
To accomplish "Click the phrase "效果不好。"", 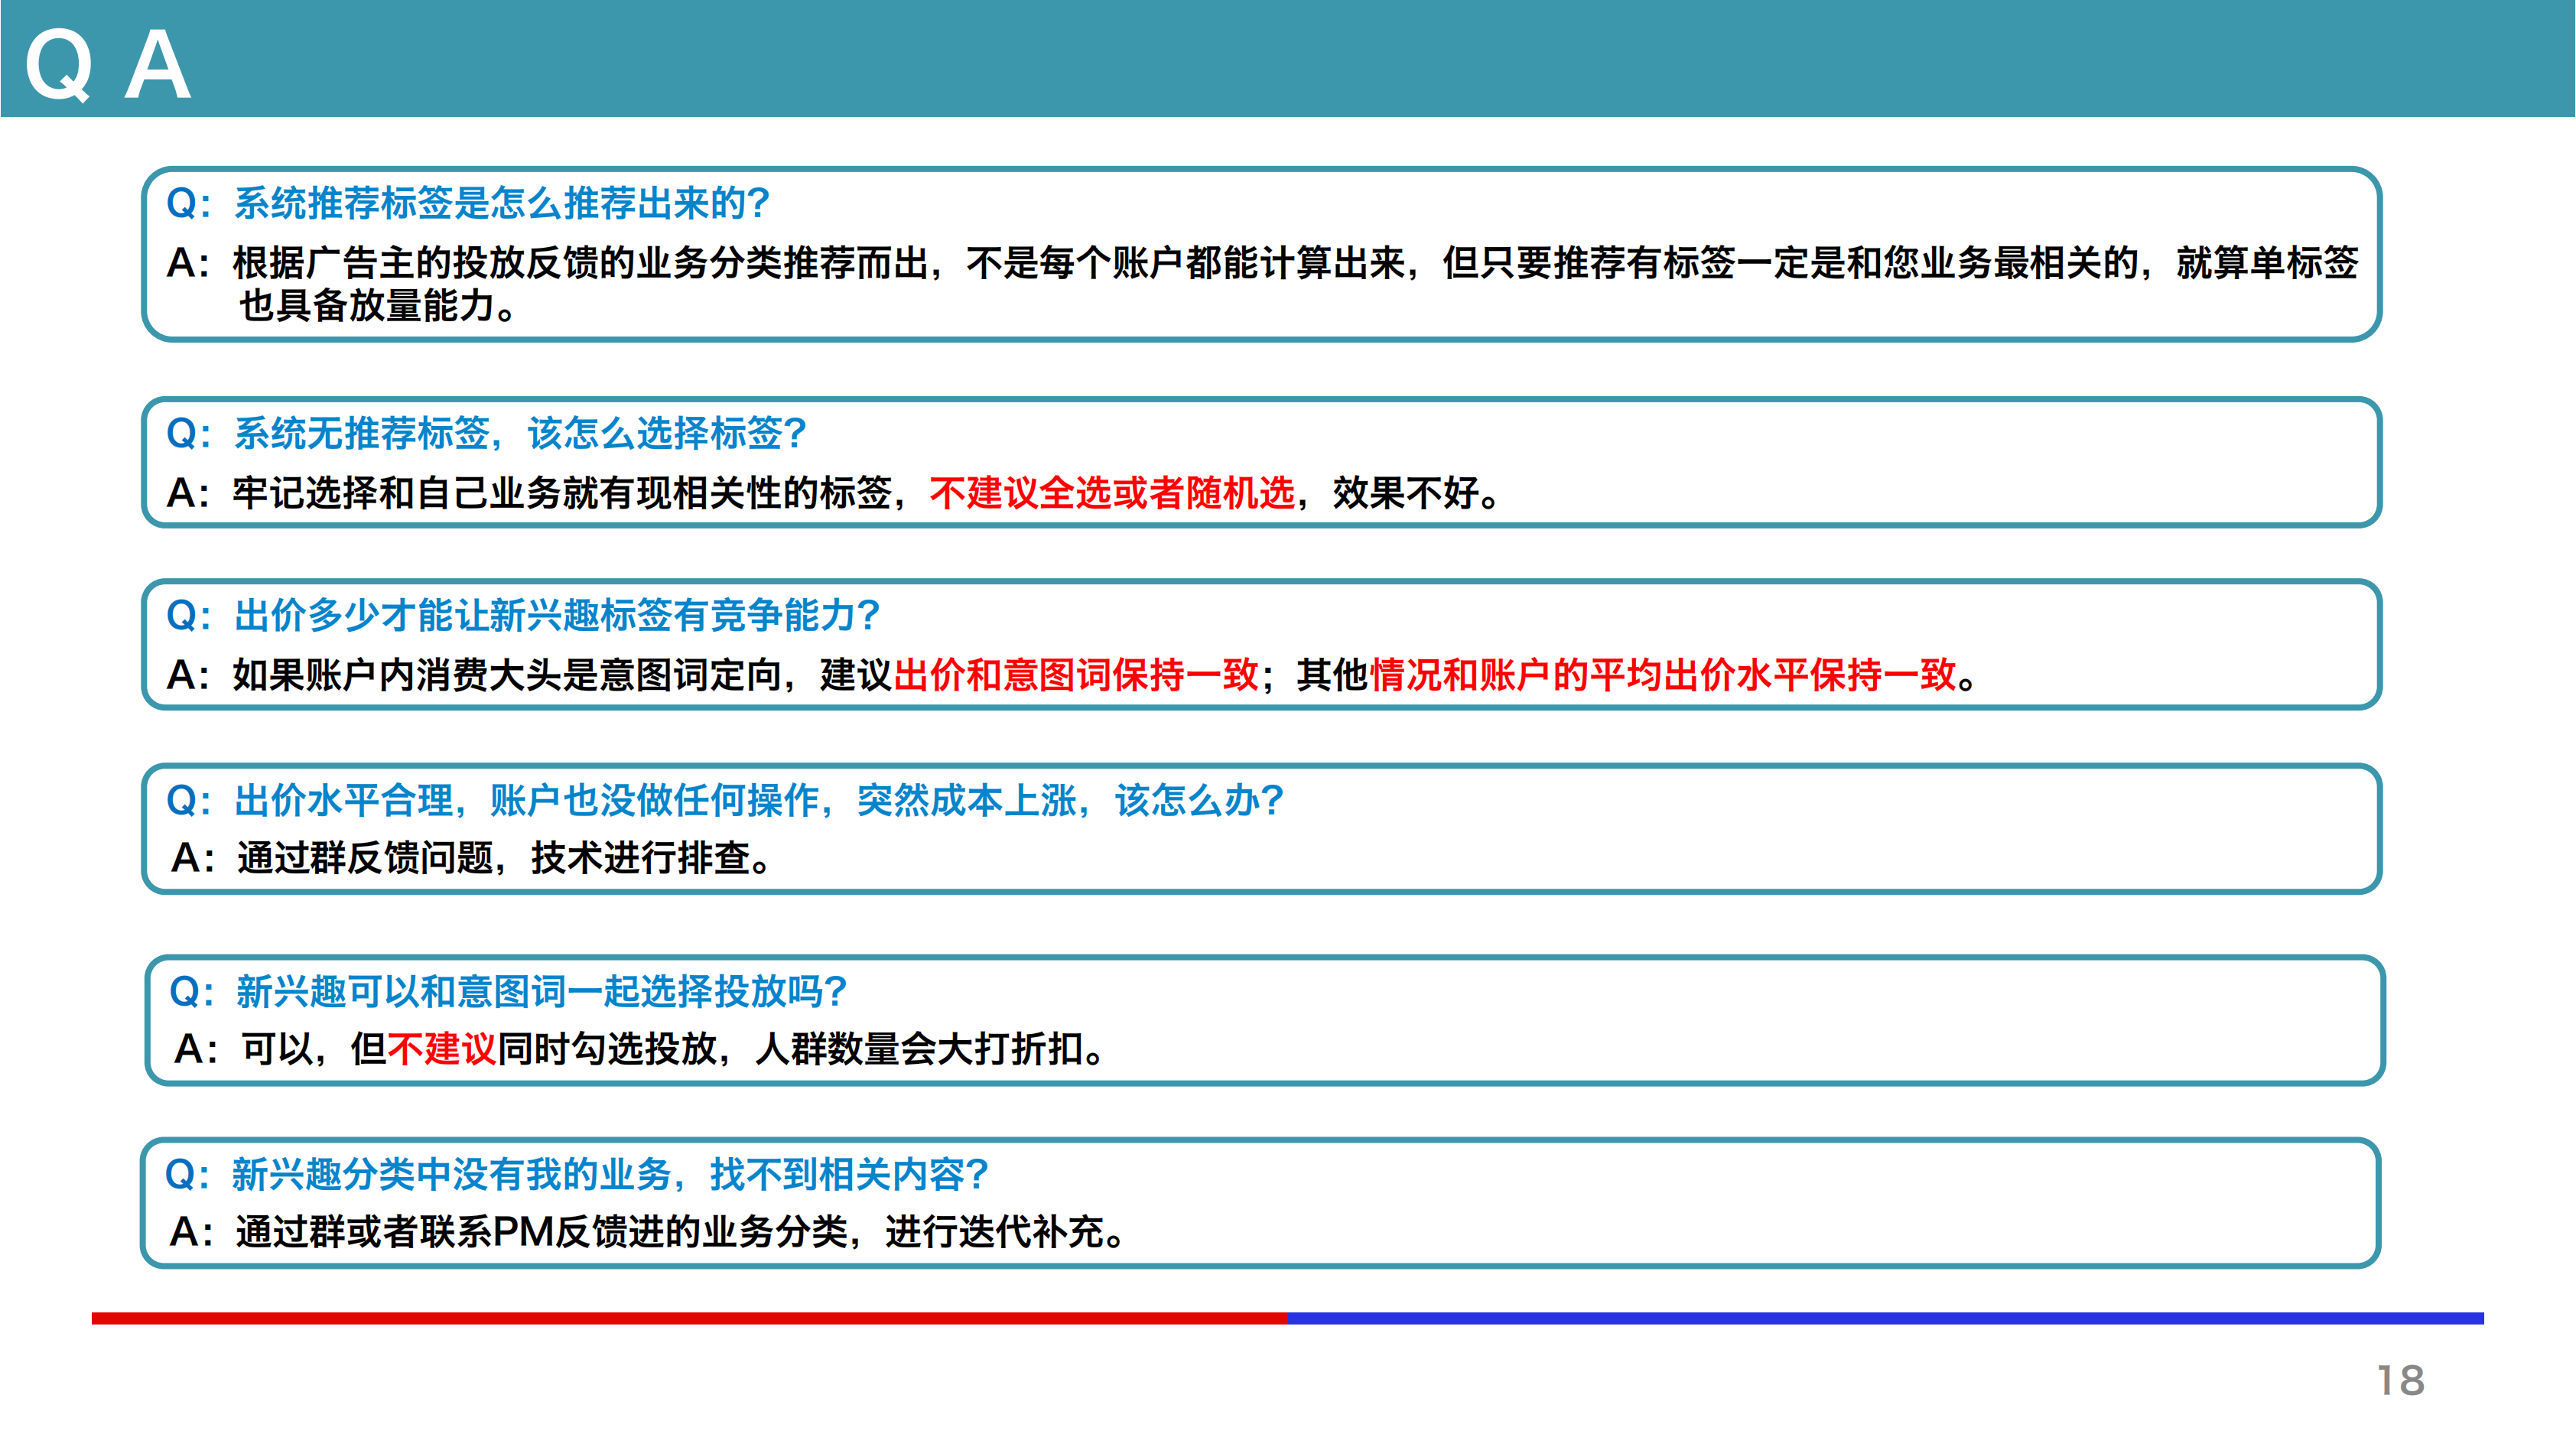I will point(1416,493).
